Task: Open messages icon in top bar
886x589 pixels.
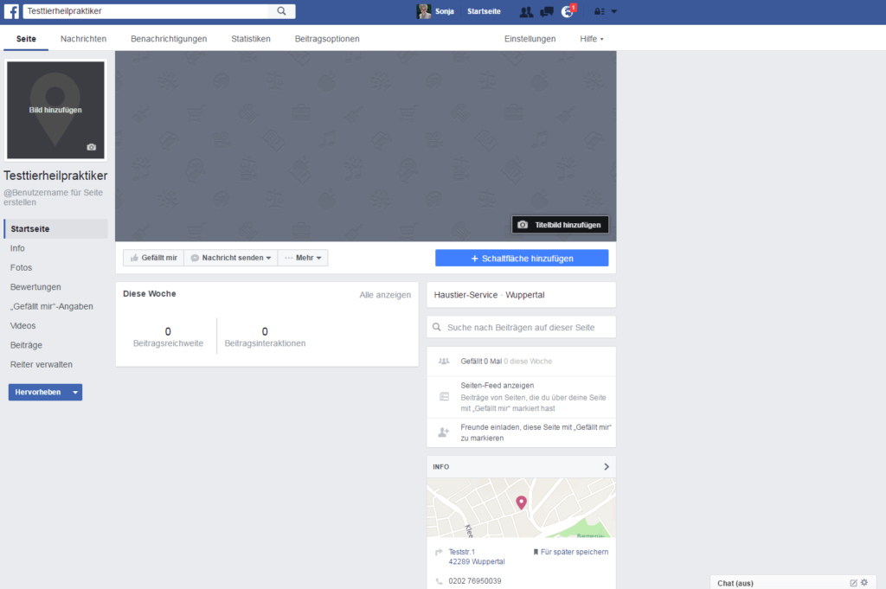Action: [547, 12]
